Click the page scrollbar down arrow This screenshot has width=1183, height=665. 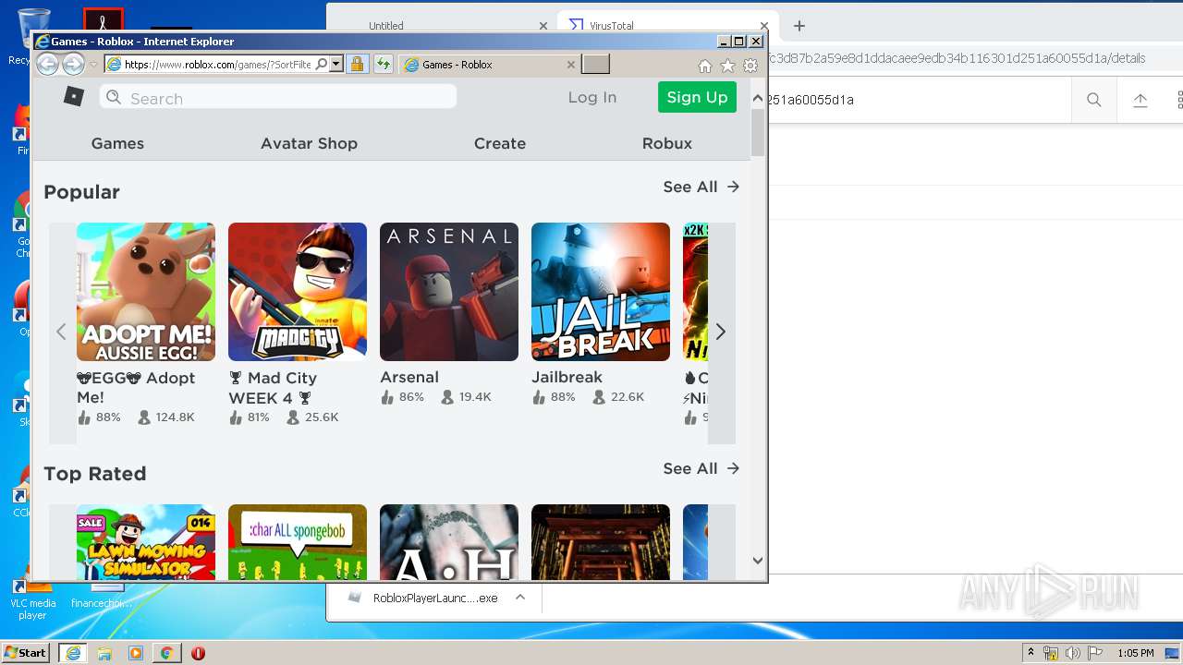(758, 560)
